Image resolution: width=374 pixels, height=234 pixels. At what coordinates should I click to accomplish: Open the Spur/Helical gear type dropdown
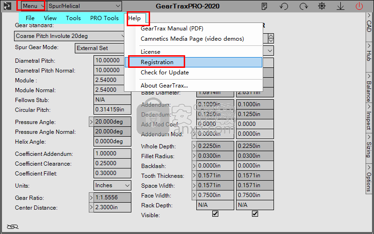tap(85, 6)
